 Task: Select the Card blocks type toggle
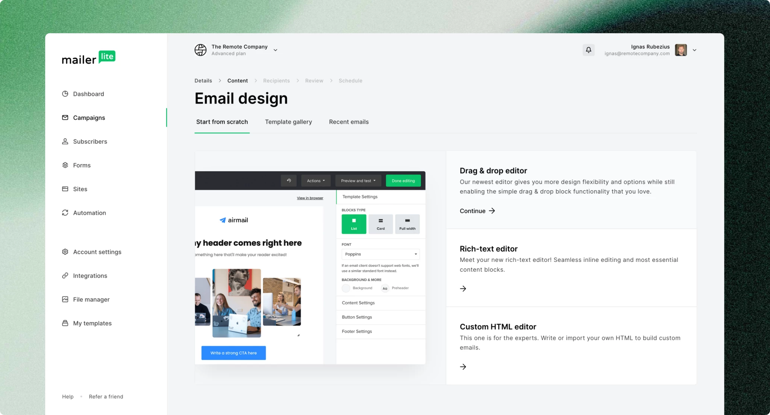pos(380,223)
